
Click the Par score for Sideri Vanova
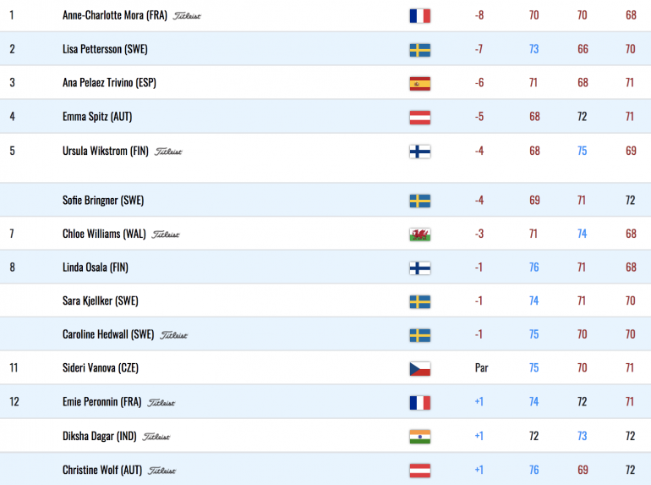pos(482,368)
